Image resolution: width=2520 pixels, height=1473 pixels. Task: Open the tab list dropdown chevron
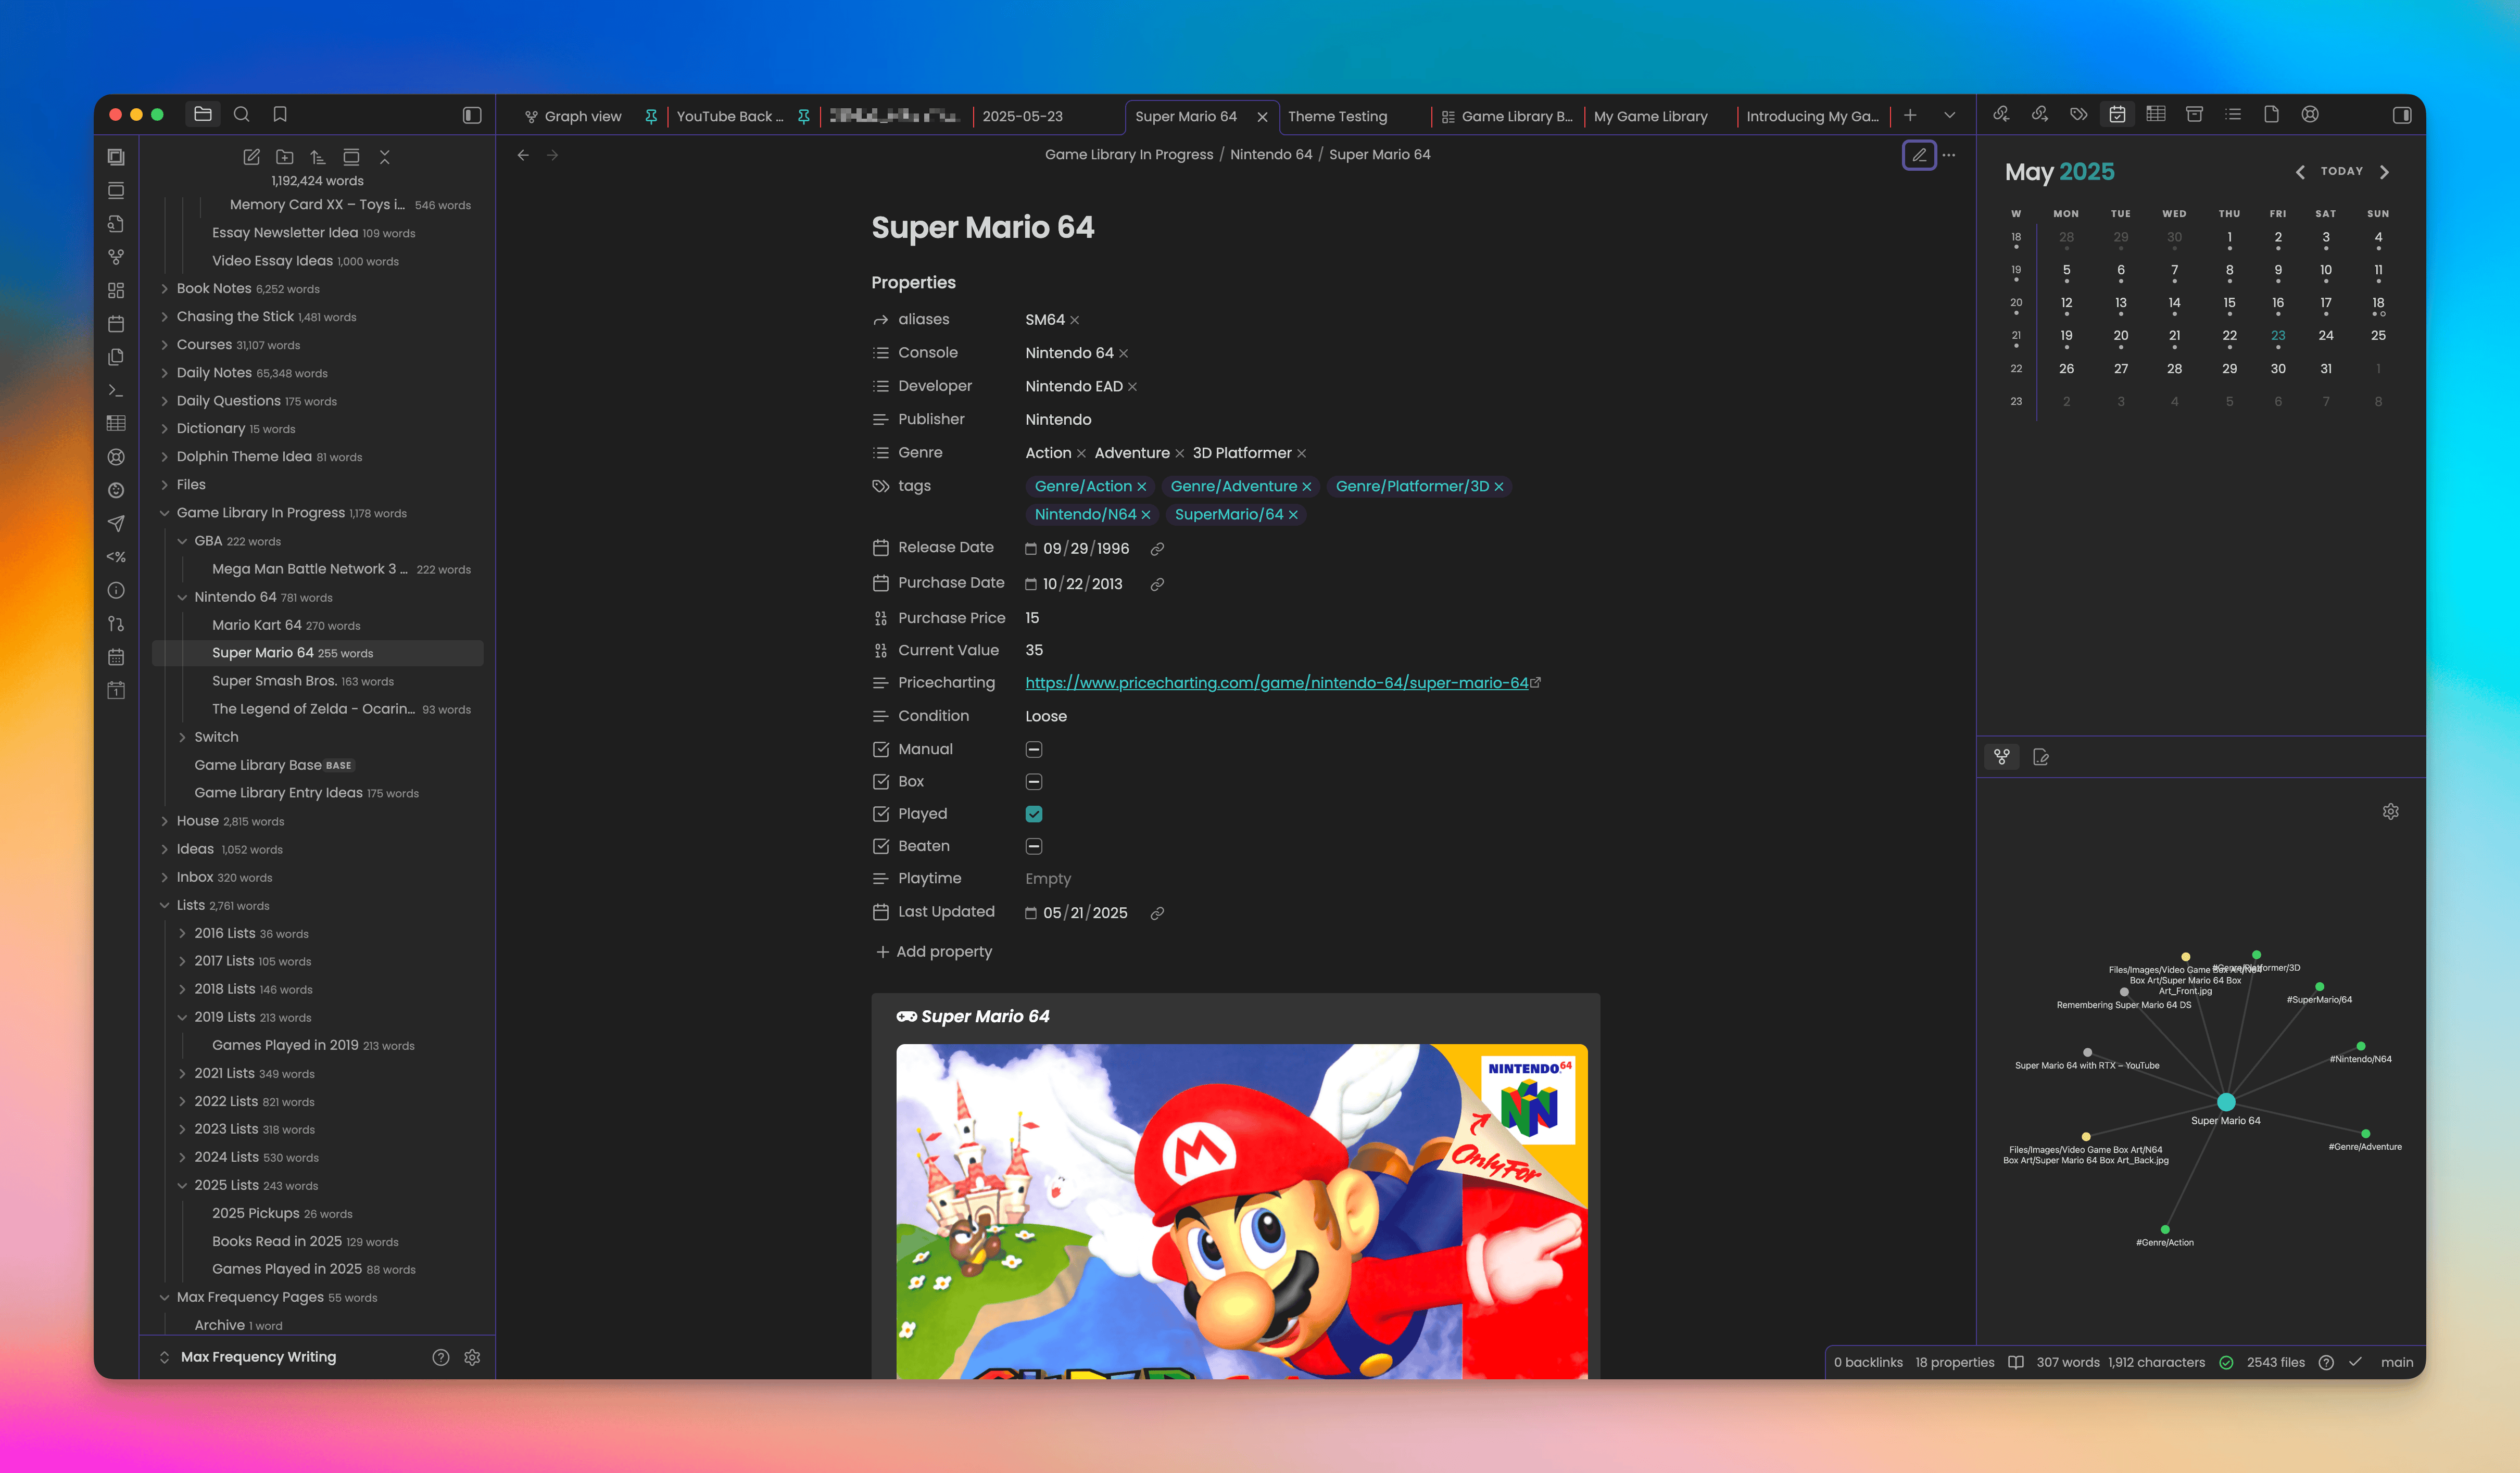(x=1949, y=116)
